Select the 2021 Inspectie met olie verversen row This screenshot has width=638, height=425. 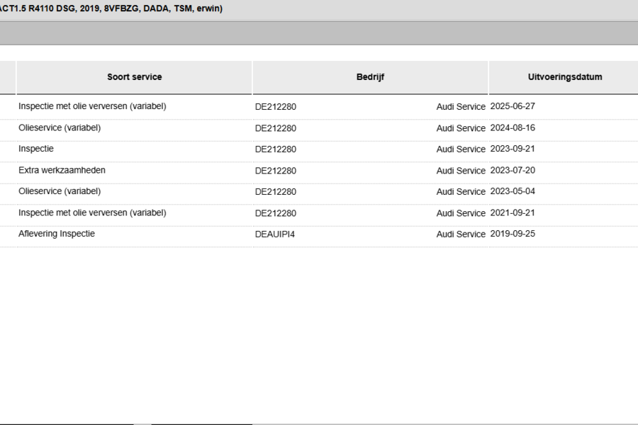[319, 213]
